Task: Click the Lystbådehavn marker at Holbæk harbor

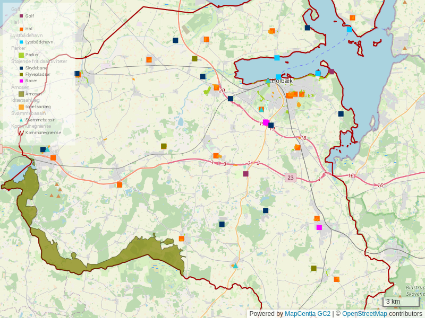Action: point(278,77)
